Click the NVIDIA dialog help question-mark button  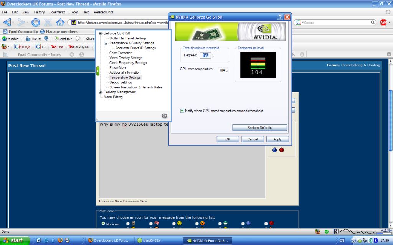[x=280, y=17]
